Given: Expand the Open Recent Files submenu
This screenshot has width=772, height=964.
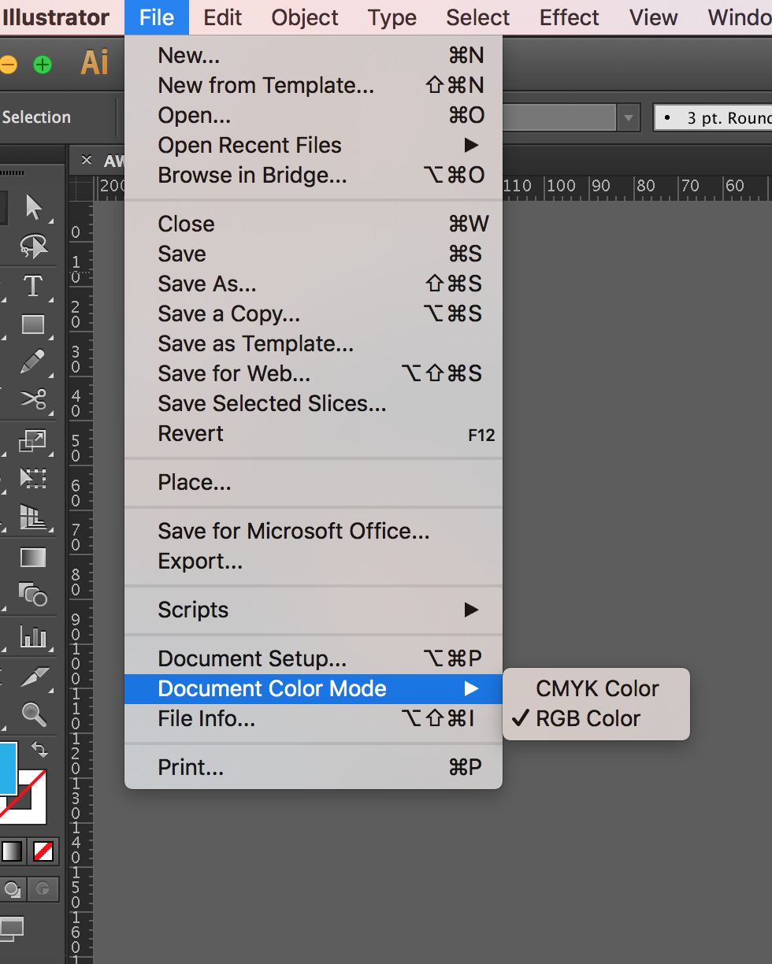Looking at the screenshot, I should tap(314, 145).
